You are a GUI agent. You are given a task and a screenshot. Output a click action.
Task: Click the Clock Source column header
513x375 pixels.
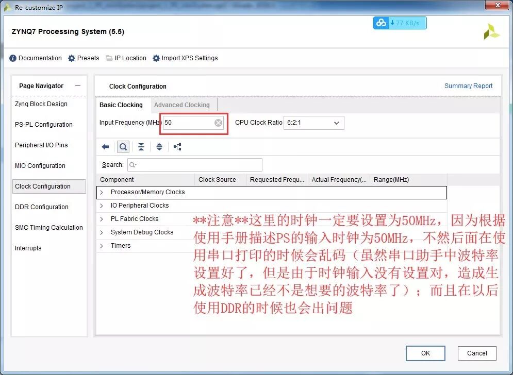click(220, 180)
